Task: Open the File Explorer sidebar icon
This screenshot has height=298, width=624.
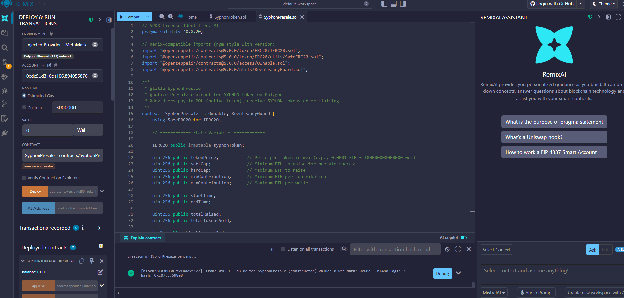Action: coord(5,33)
